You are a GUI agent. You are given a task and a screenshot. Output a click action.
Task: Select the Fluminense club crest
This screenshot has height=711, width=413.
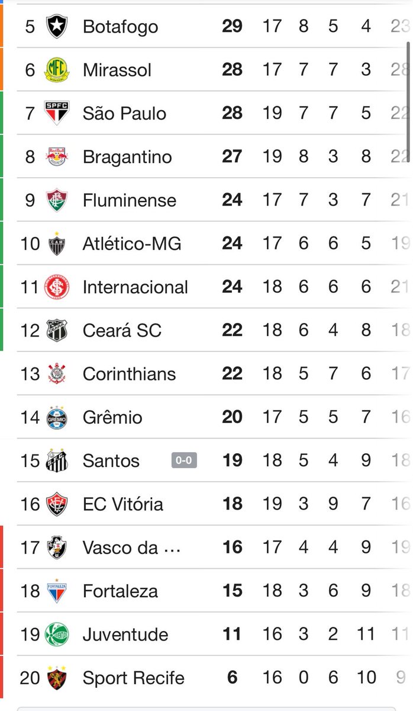tap(57, 200)
